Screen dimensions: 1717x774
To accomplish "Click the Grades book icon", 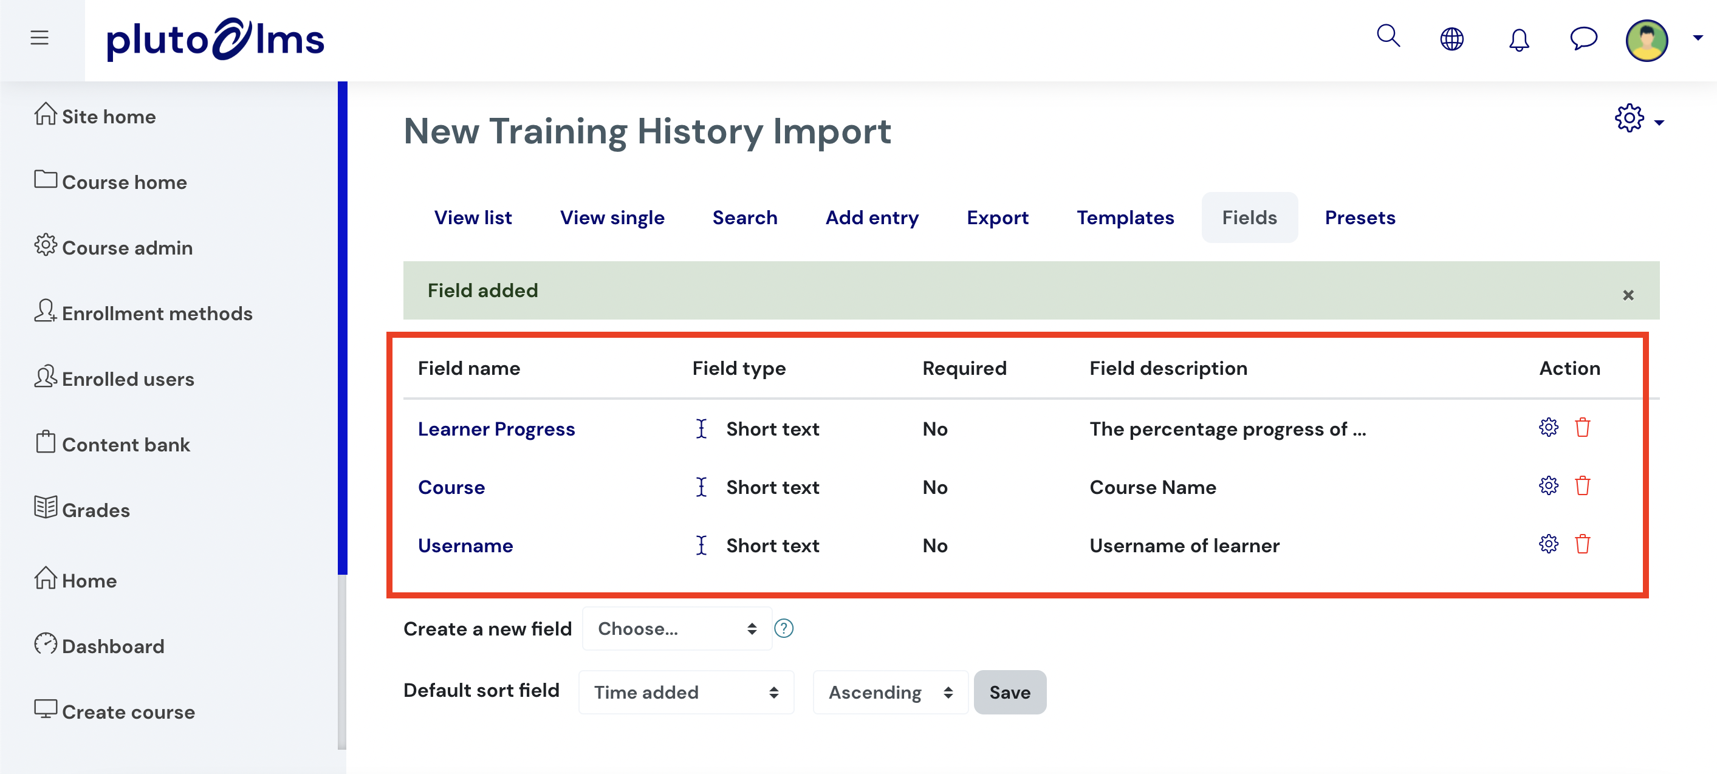I will point(46,507).
